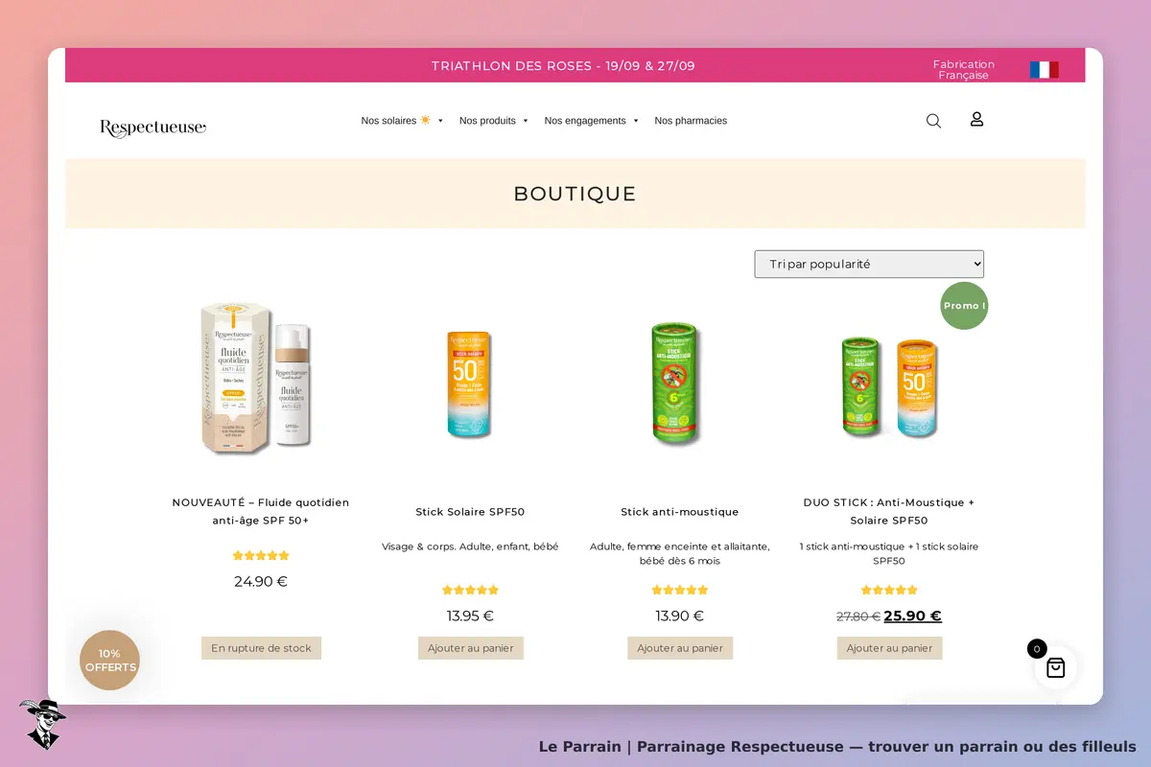Image resolution: width=1151 pixels, height=767 pixels.
Task: View Stick Solaire SPF50 product image
Action: click(x=470, y=384)
